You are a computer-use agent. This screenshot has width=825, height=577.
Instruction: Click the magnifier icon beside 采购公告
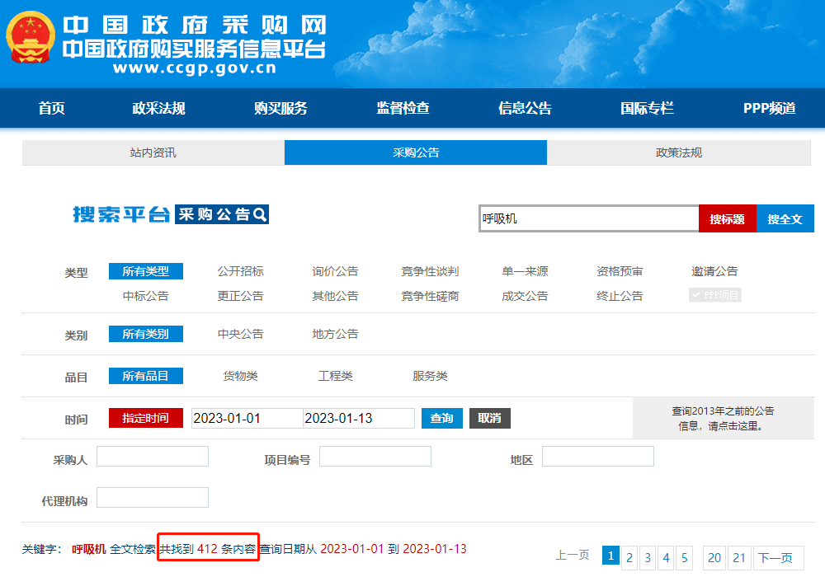(258, 214)
